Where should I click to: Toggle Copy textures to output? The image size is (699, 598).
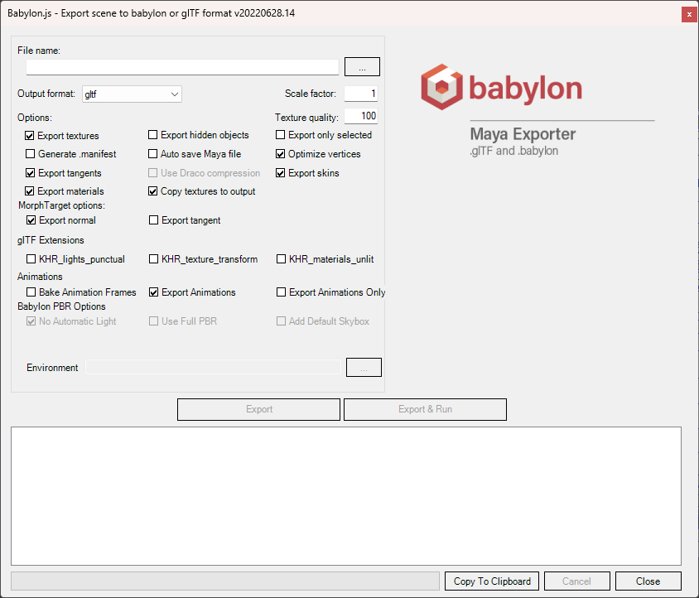[x=152, y=191]
